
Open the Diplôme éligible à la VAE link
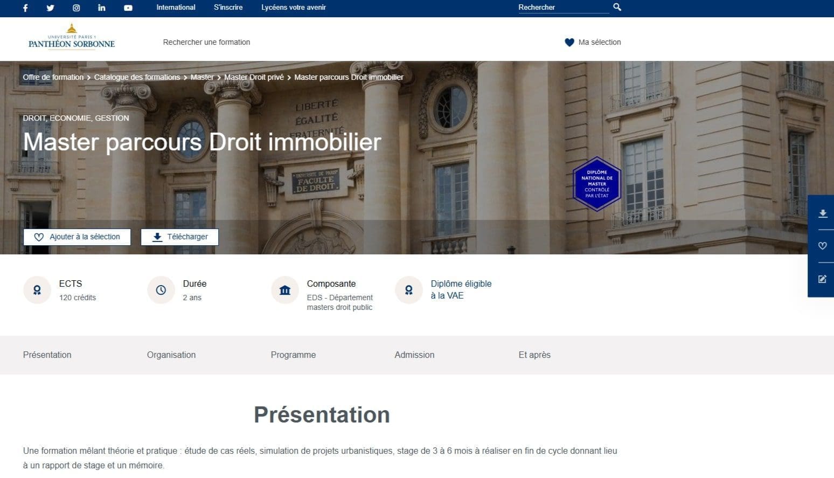461,289
